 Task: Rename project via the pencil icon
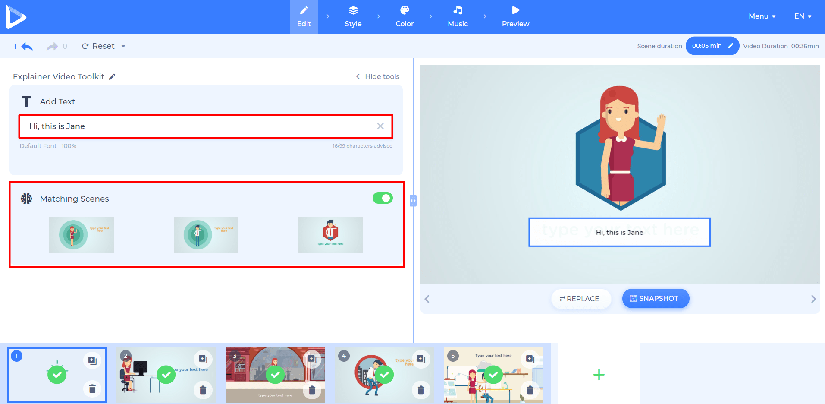pyautogui.click(x=113, y=76)
